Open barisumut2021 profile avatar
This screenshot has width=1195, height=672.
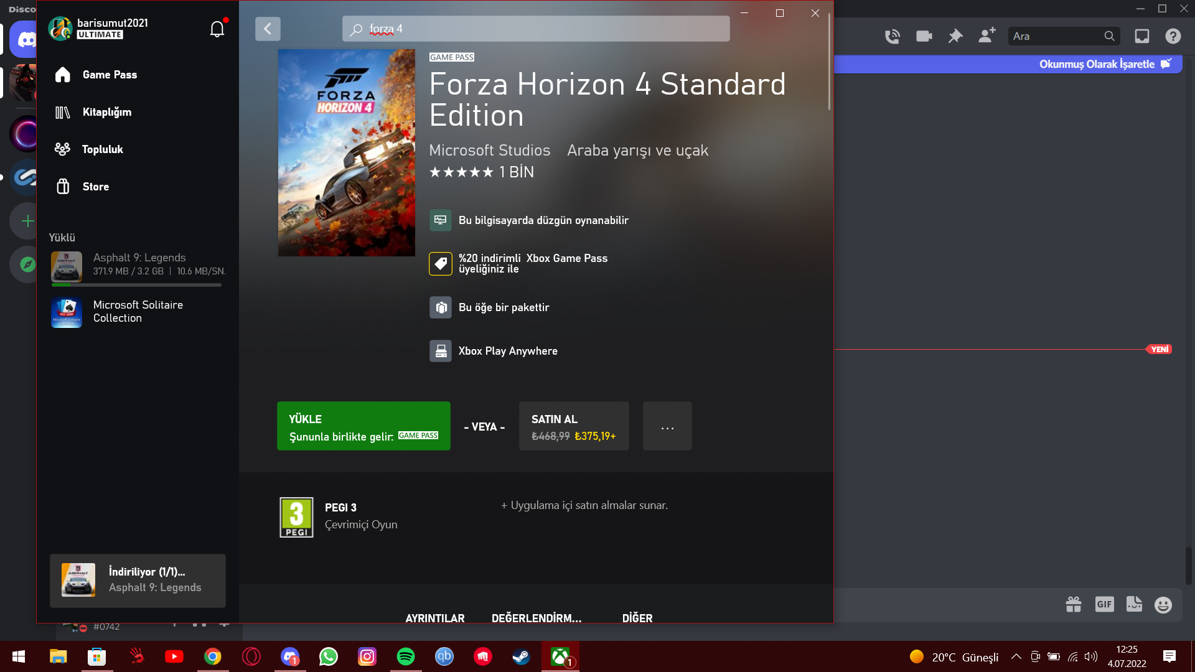click(x=60, y=29)
